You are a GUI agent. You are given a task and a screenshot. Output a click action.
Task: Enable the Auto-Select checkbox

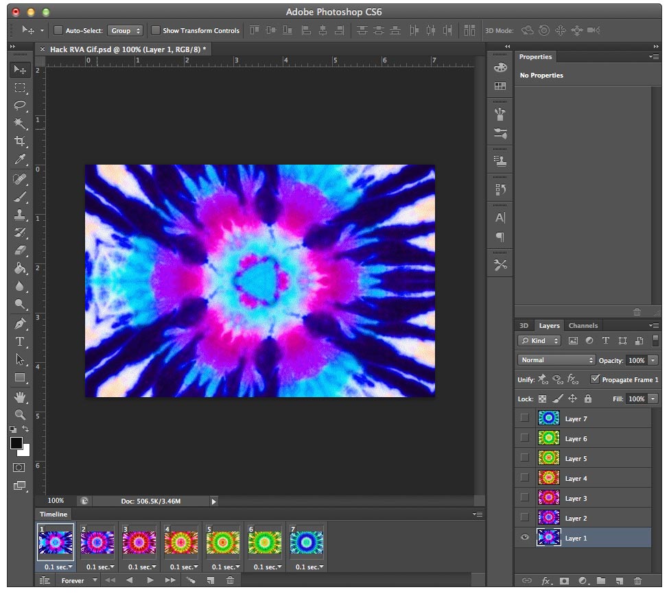point(58,30)
